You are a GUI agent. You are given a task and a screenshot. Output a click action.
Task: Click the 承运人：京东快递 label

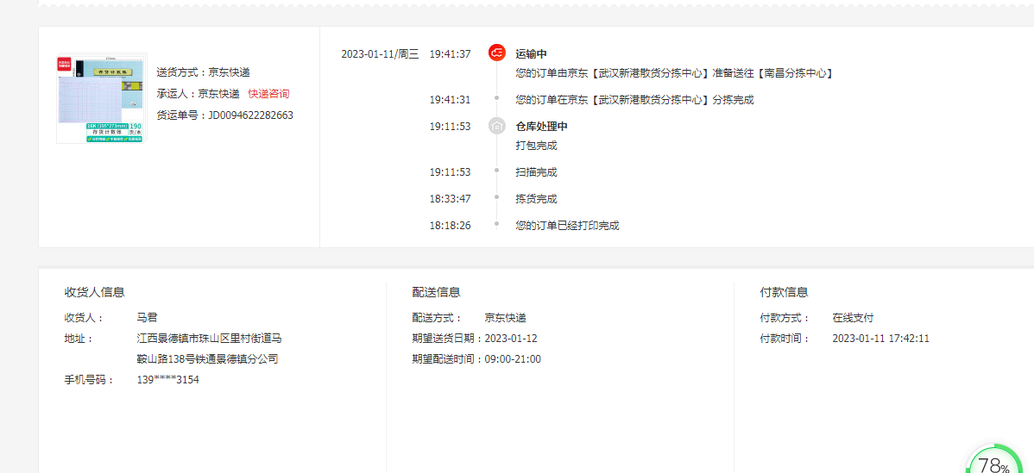click(198, 94)
